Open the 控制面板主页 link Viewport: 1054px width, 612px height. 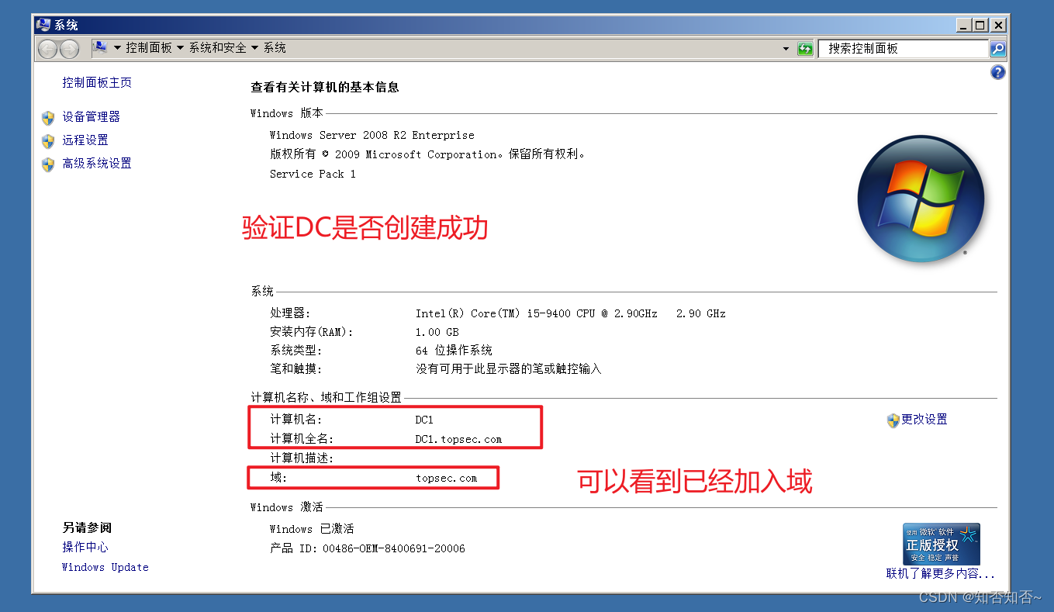[x=97, y=82]
